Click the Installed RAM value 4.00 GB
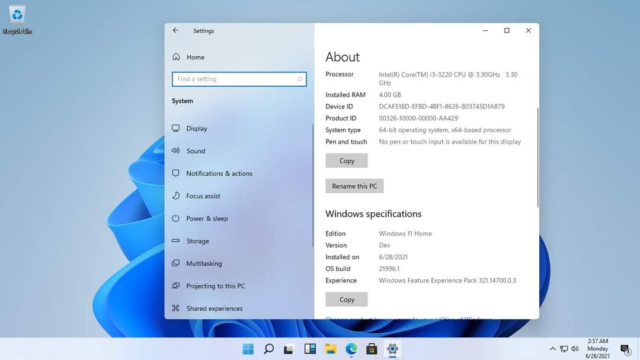Image resolution: width=640 pixels, height=360 pixels. (390, 94)
